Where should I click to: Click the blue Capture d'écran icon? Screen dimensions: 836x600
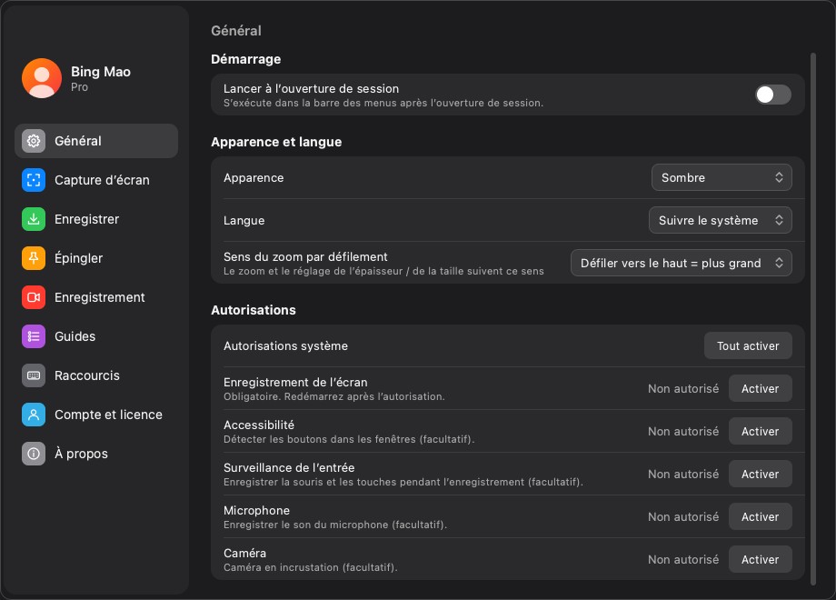pos(34,180)
